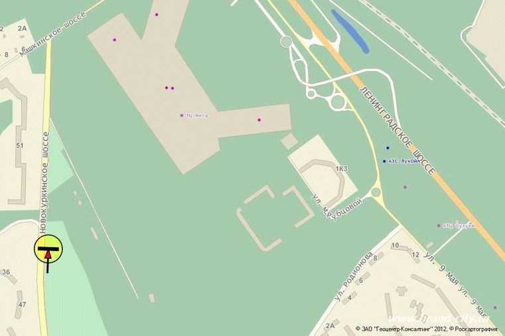
Task: Select the ТЦ Мега point marker
Action: pyautogui.click(x=182, y=115)
